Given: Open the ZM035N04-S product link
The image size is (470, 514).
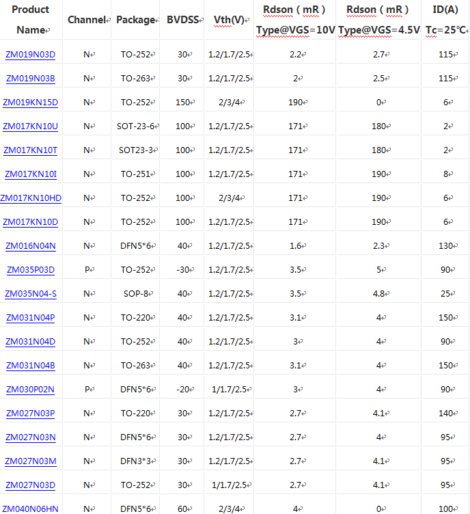Looking at the screenshot, I should tap(30, 294).
